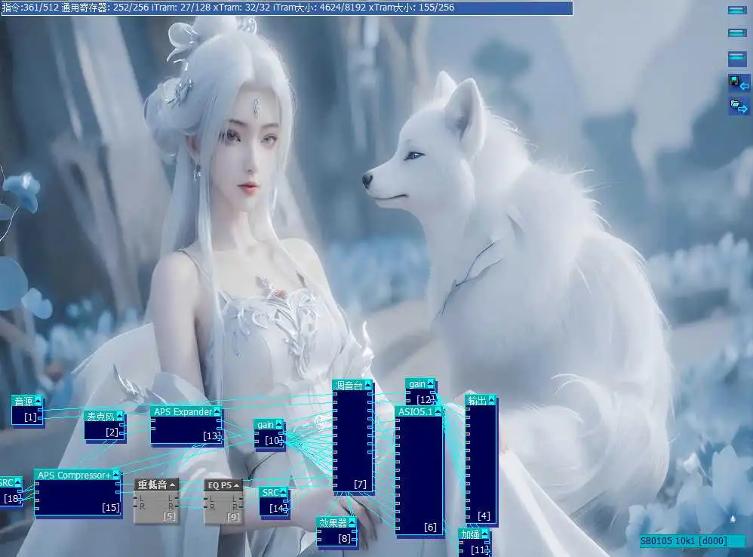Open the arrow on APS Compressor+ module

[115, 475]
